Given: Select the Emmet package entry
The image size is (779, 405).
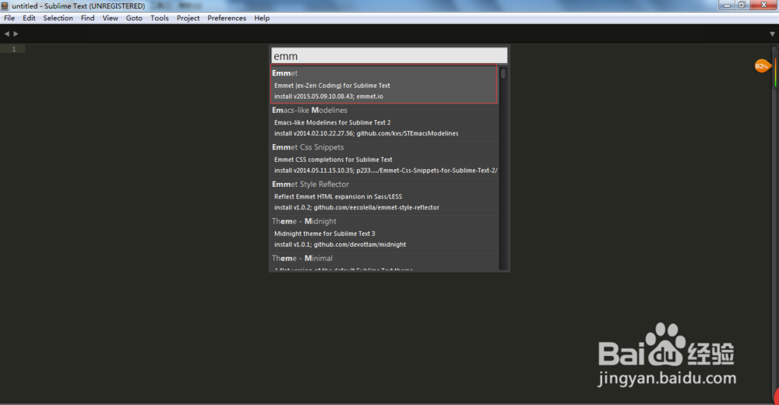Looking at the screenshot, I should [x=384, y=84].
